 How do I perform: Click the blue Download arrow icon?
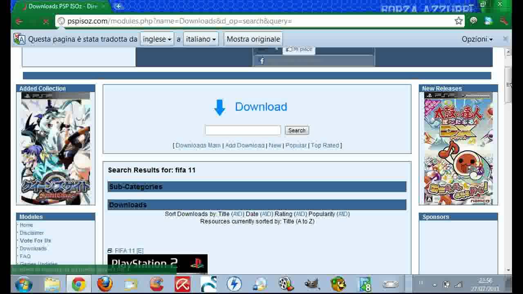click(219, 107)
